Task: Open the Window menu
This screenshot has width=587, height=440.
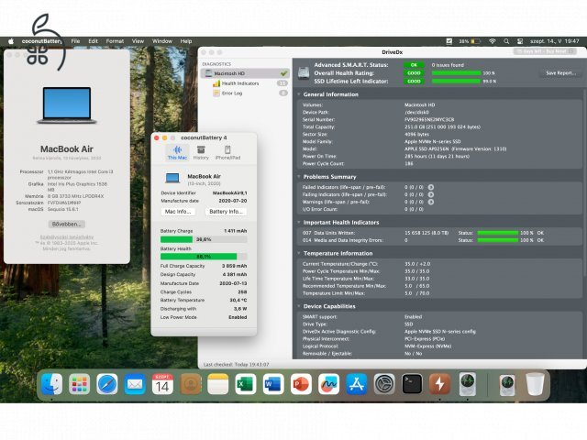Action: pos(162,41)
